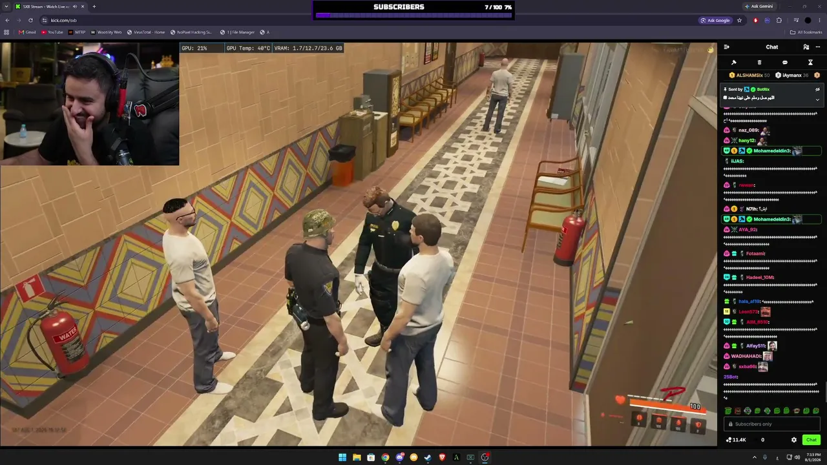Click chat username WADHAHADI

coord(746,356)
